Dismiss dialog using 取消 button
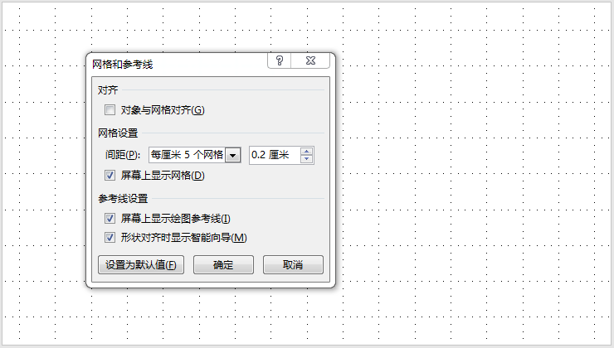 [x=293, y=264]
